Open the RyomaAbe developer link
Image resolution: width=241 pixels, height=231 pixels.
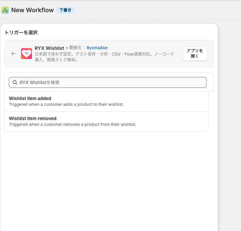pos(97,48)
